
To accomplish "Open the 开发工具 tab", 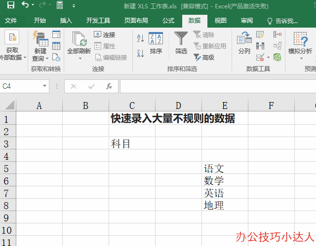I will pos(98,21).
